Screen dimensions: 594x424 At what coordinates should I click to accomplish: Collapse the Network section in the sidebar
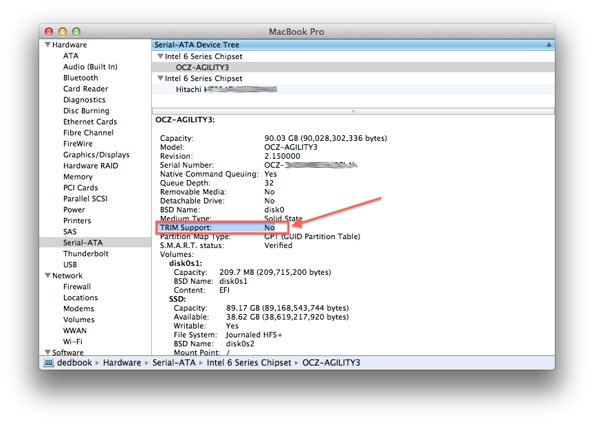click(x=47, y=276)
